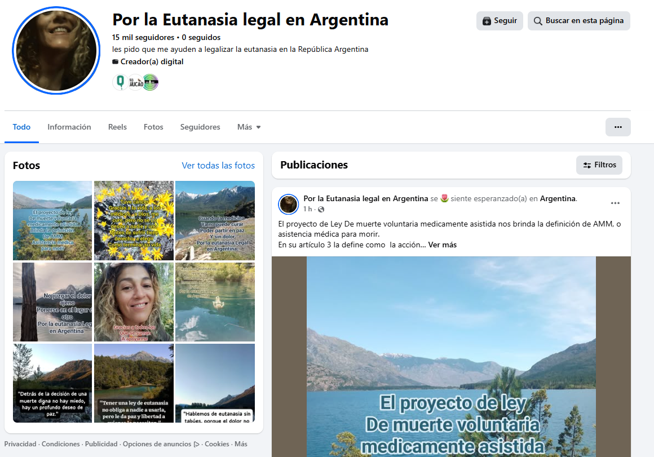Click the green circular follower avatar
654x457 pixels.
coord(151,82)
